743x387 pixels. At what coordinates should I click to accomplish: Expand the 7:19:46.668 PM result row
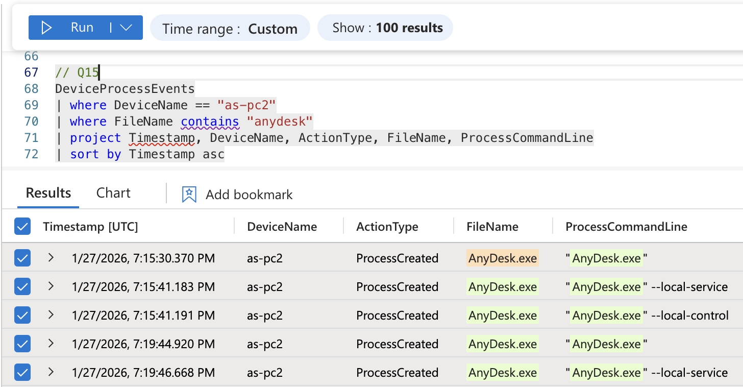click(51, 372)
